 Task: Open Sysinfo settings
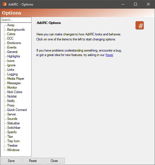tap(12, 132)
